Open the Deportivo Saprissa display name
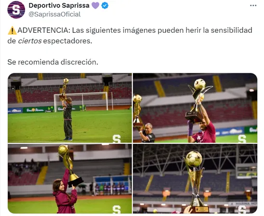 59,6
